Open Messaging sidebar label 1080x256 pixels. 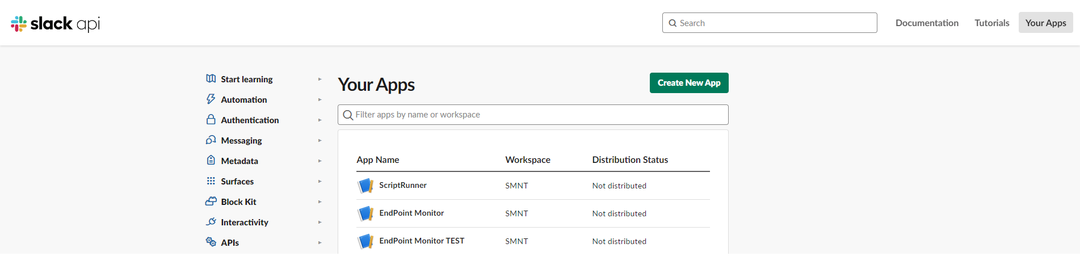click(x=241, y=141)
